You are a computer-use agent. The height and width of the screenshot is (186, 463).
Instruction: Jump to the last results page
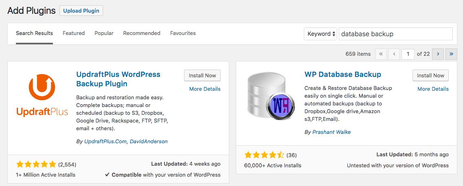point(451,54)
